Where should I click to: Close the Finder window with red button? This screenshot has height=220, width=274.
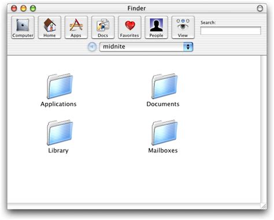pyautogui.click(x=14, y=8)
